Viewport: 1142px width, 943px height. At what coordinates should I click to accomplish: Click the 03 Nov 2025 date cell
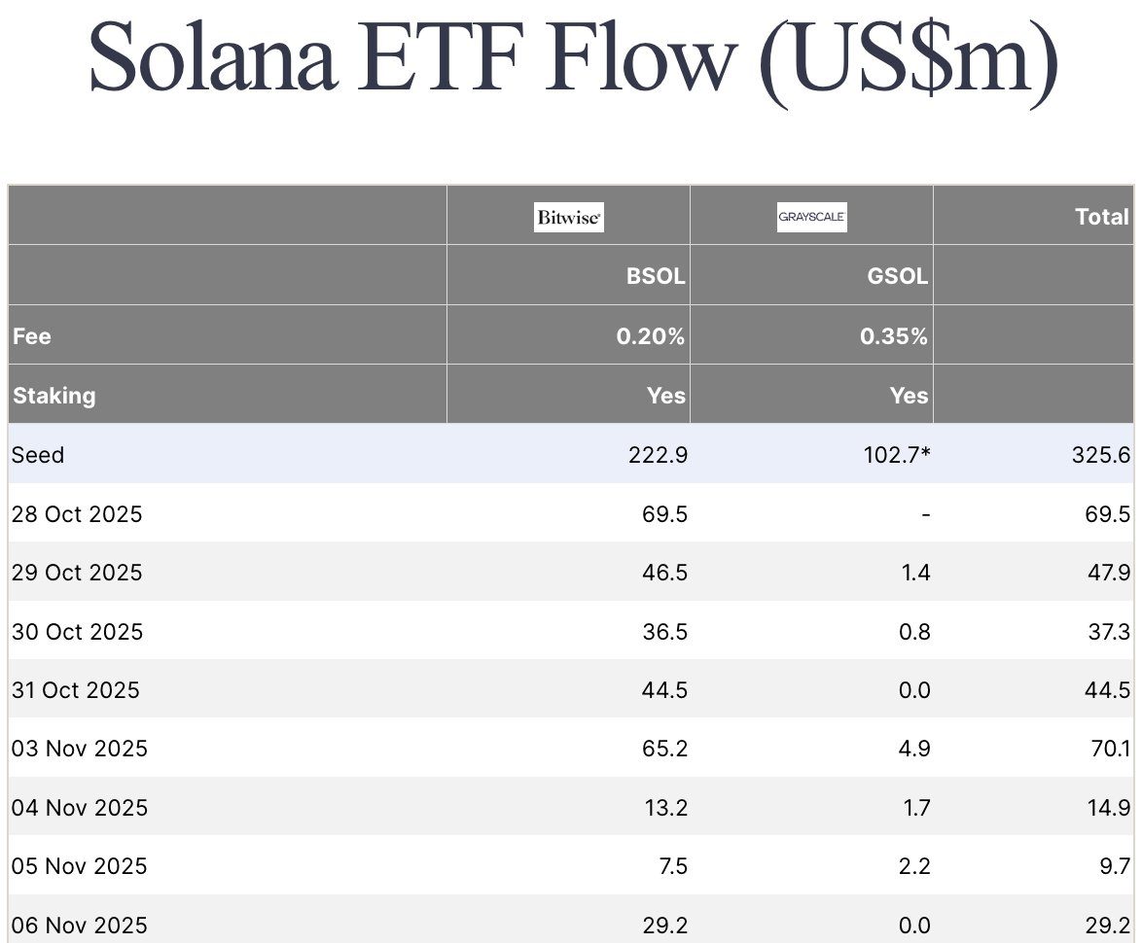[x=80, y=749]
